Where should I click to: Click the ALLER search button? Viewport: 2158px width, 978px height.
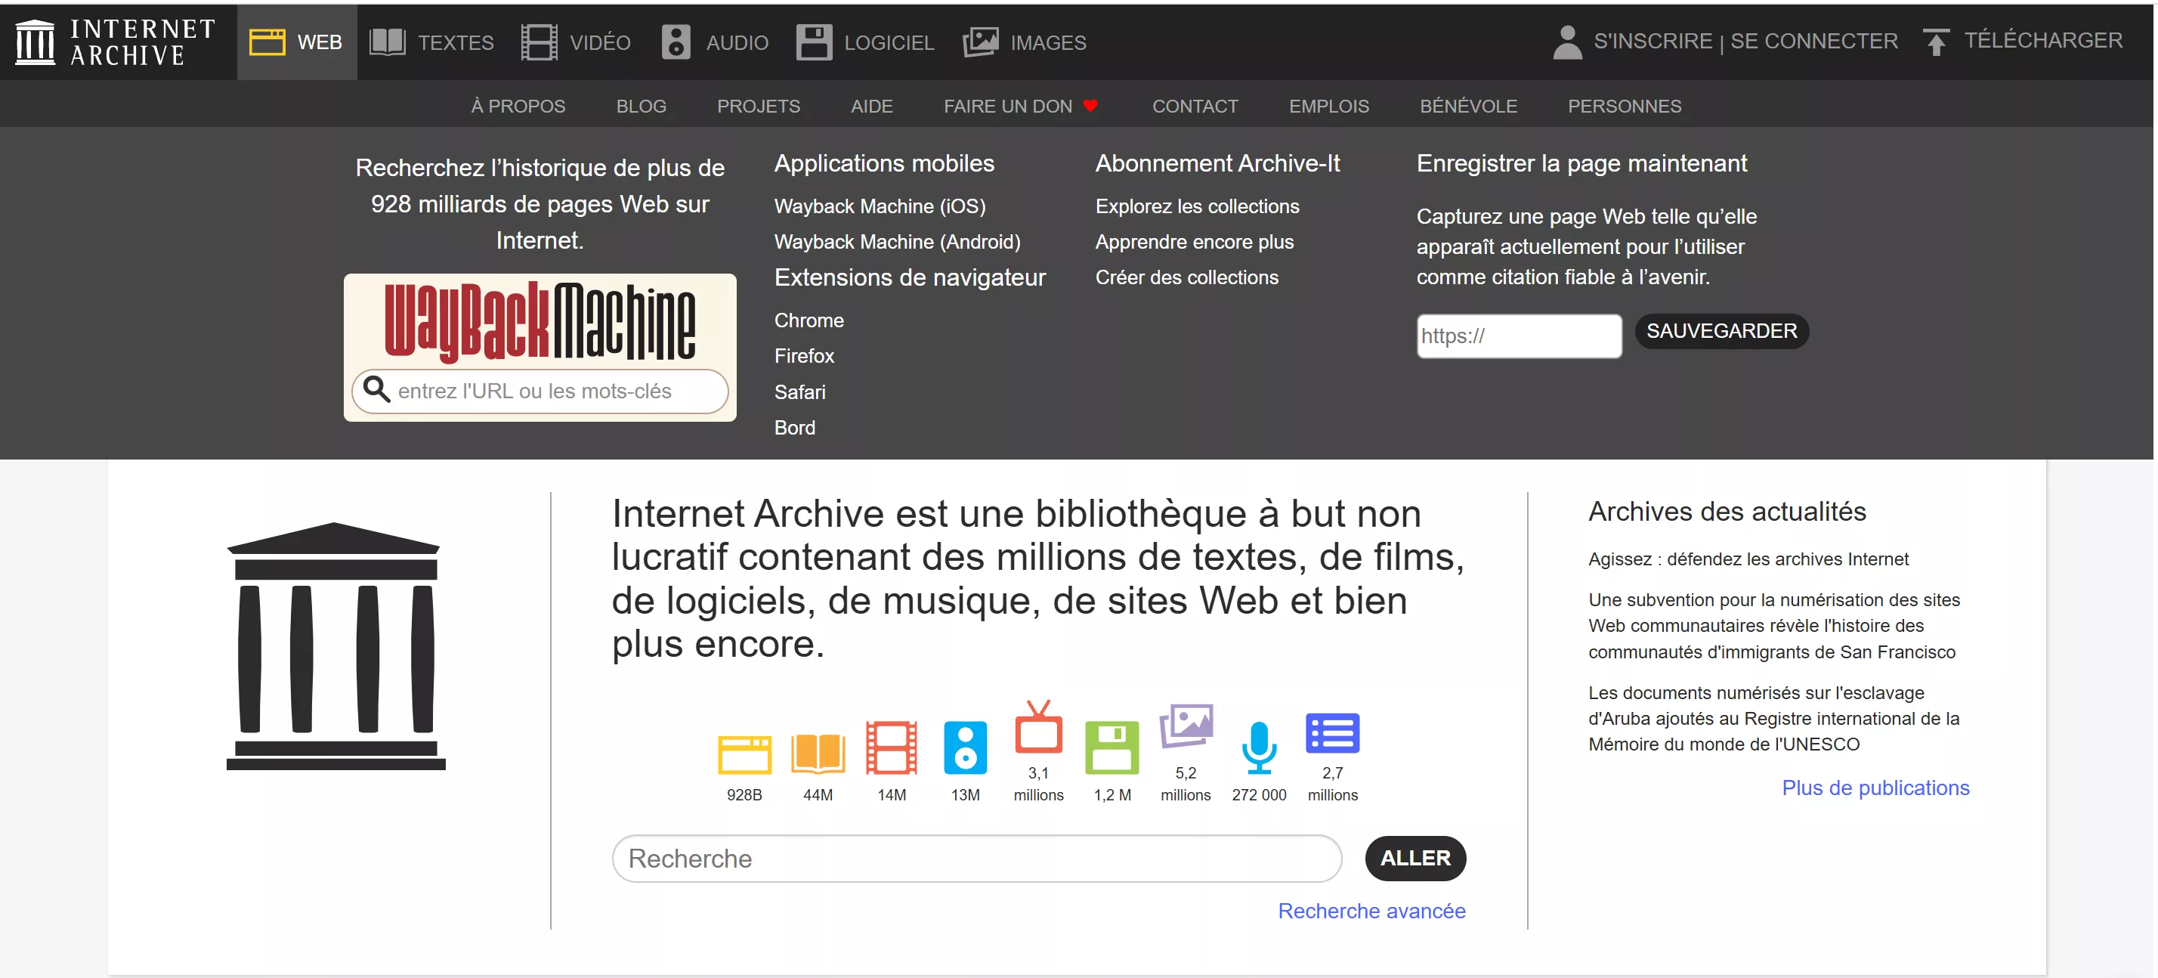(1415, 858)
